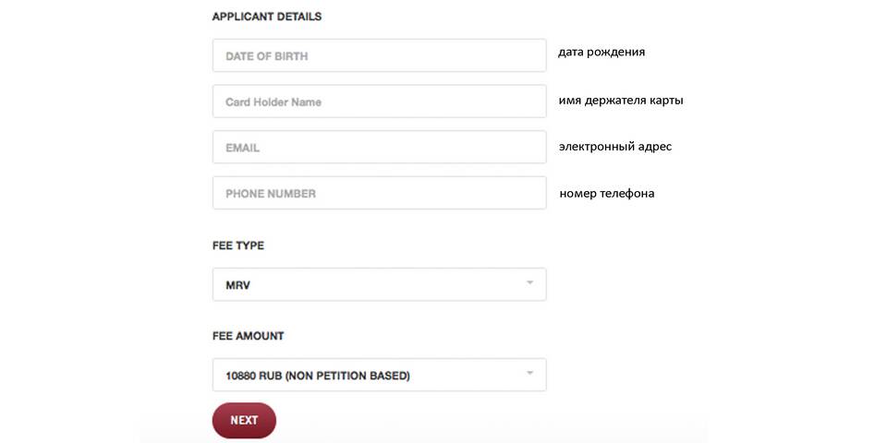Click the arrow icon on the MRV dropdown
Screen dimensions: 887x443
click(x=530, y=282)
